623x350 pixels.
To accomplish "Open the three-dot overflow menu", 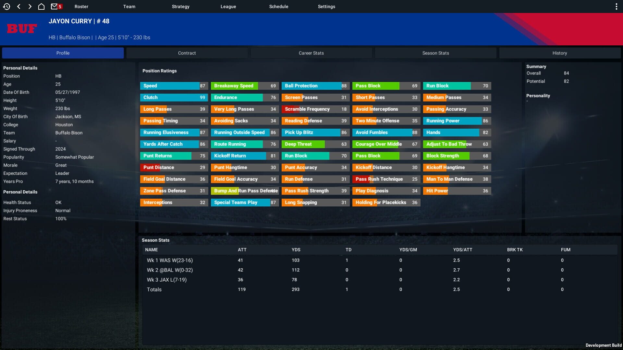I will 616,6.
